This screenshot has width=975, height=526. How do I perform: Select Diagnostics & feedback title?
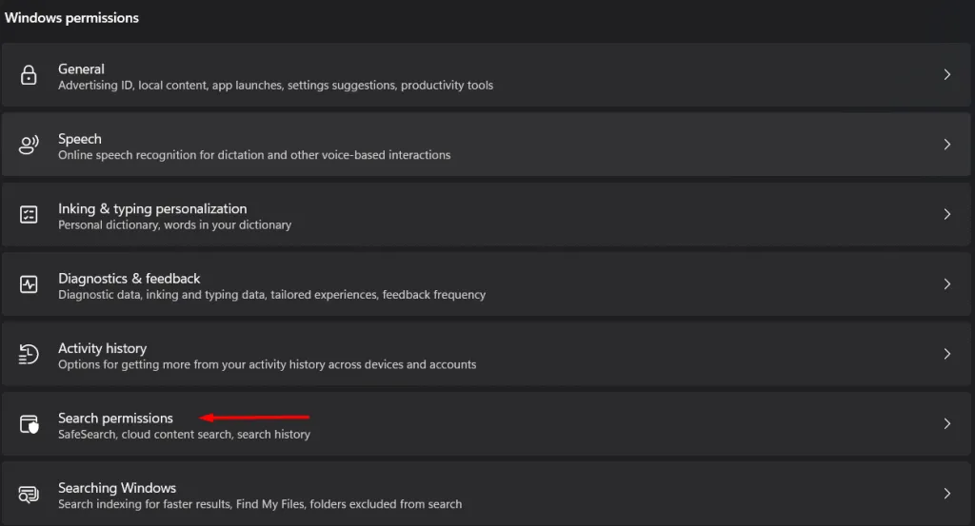129,278
